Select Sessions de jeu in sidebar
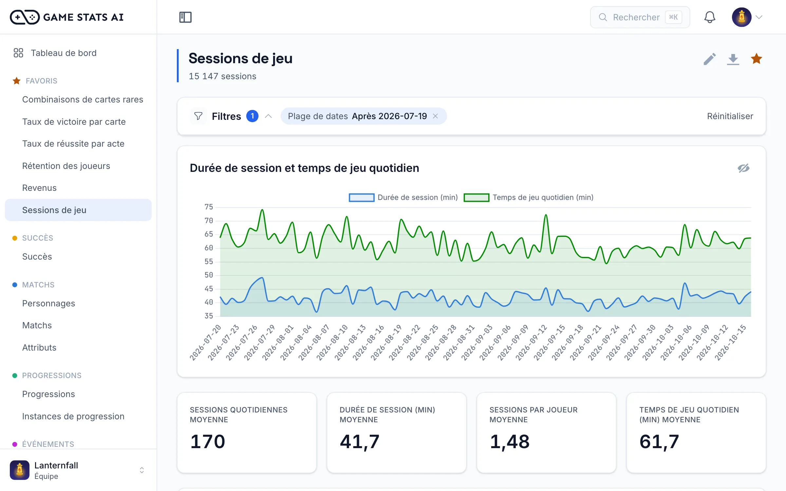 [78, 210]
